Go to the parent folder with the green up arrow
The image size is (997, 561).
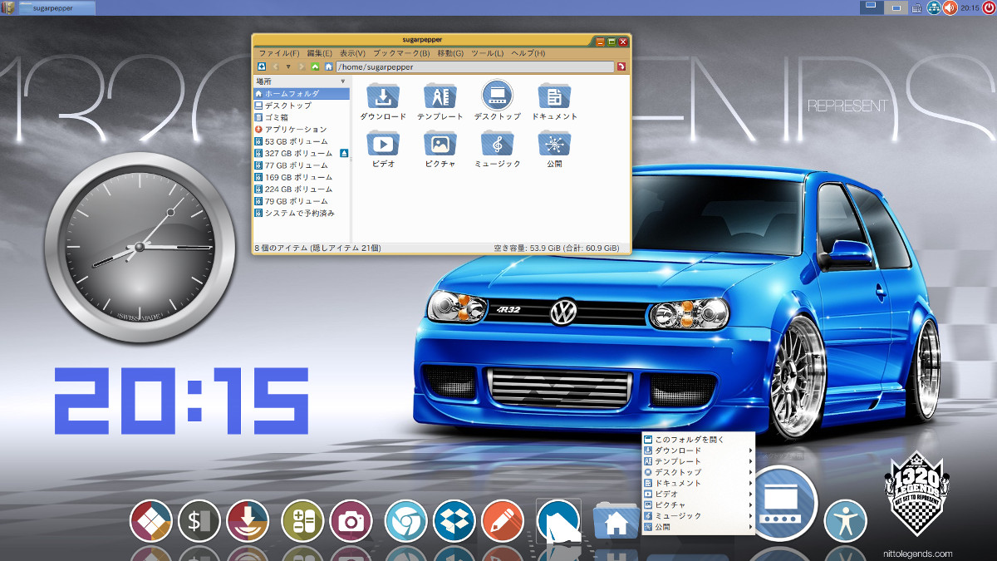point(315,66)
